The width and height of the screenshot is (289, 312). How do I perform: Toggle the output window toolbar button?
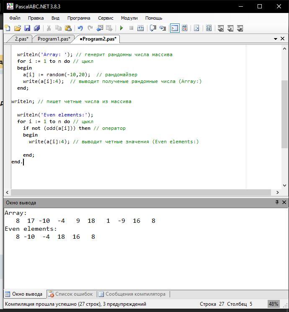click(x=174, y=28)
